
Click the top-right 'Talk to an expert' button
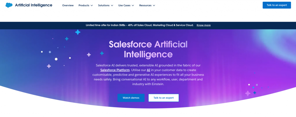click(277, 5)
